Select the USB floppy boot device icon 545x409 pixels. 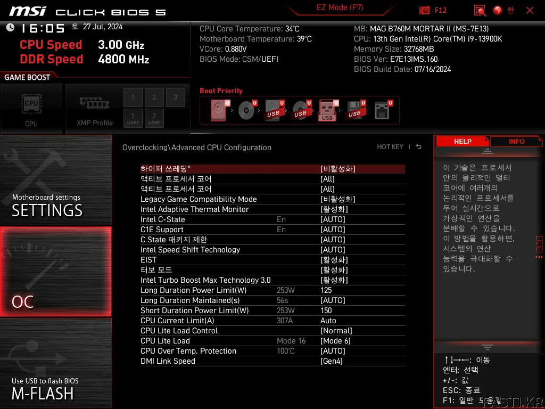pos(355,110)
